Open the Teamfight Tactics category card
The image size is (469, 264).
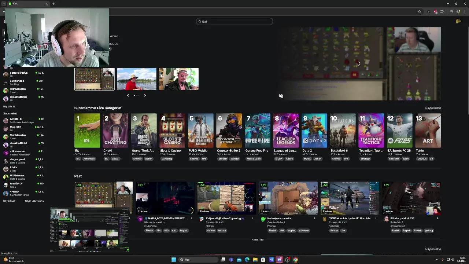(x=371, y=131)
